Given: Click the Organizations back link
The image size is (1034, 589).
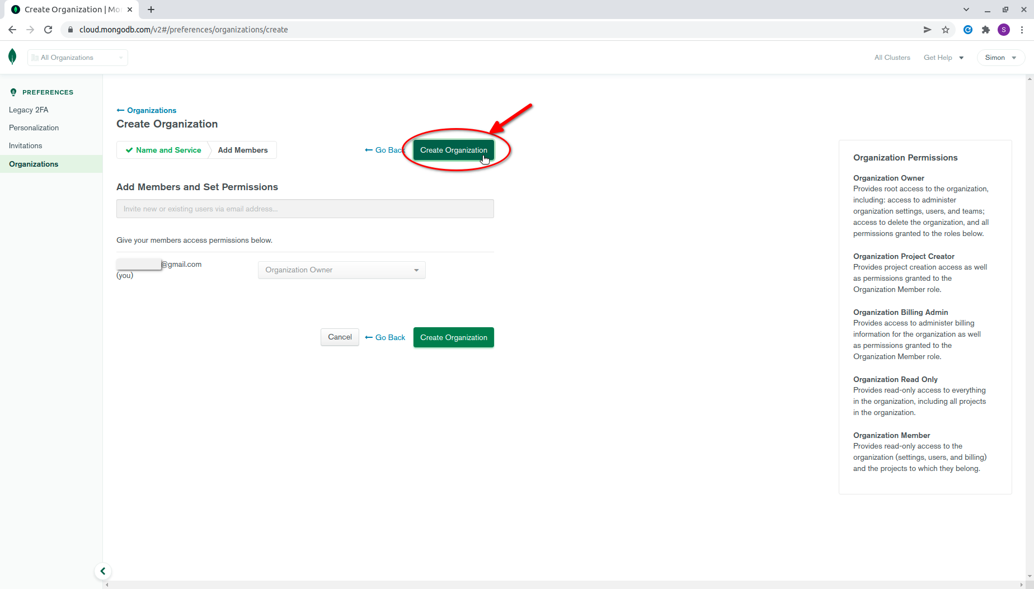Looking at the screenshot, I should 147,110.
